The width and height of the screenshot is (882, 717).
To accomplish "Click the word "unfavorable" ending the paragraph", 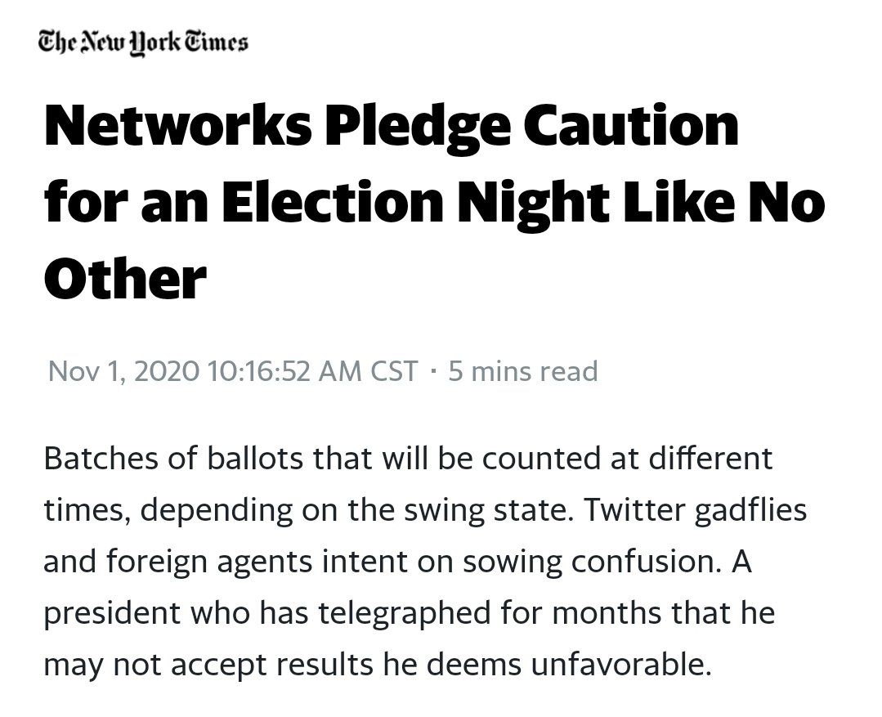I will [x=617, y=665].
